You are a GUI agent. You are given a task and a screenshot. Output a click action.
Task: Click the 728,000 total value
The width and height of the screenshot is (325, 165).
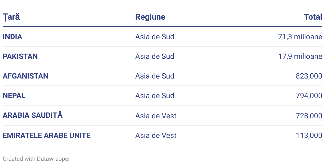(x=309, y=116)
